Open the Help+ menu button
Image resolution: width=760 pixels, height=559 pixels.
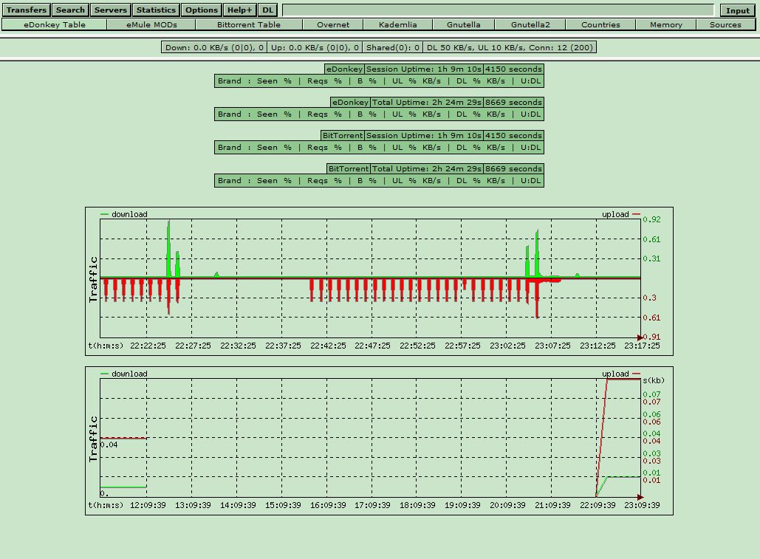click(240, 10)
